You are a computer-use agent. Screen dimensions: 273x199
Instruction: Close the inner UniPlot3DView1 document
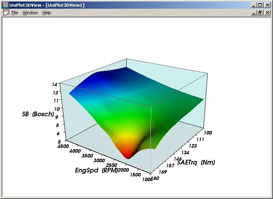tap(267, 13)
